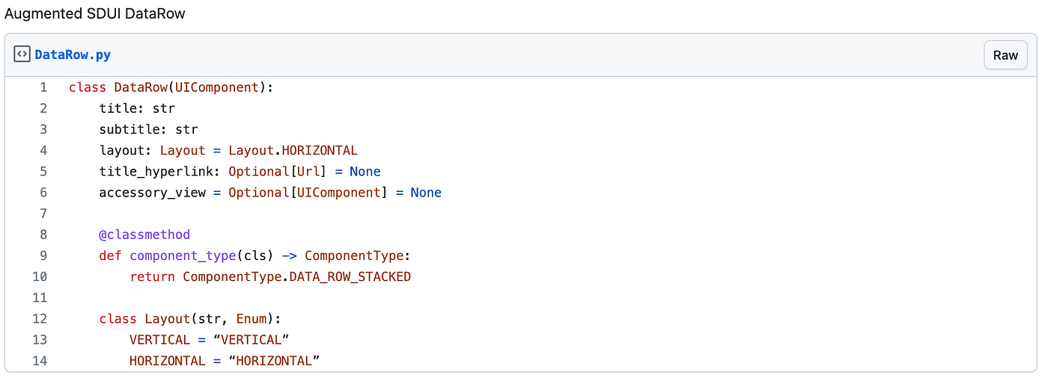The image size is (1048, 378).
Task: Click the @classmethod decorator text
Action: pyautogui.click(x=144, y=235)
